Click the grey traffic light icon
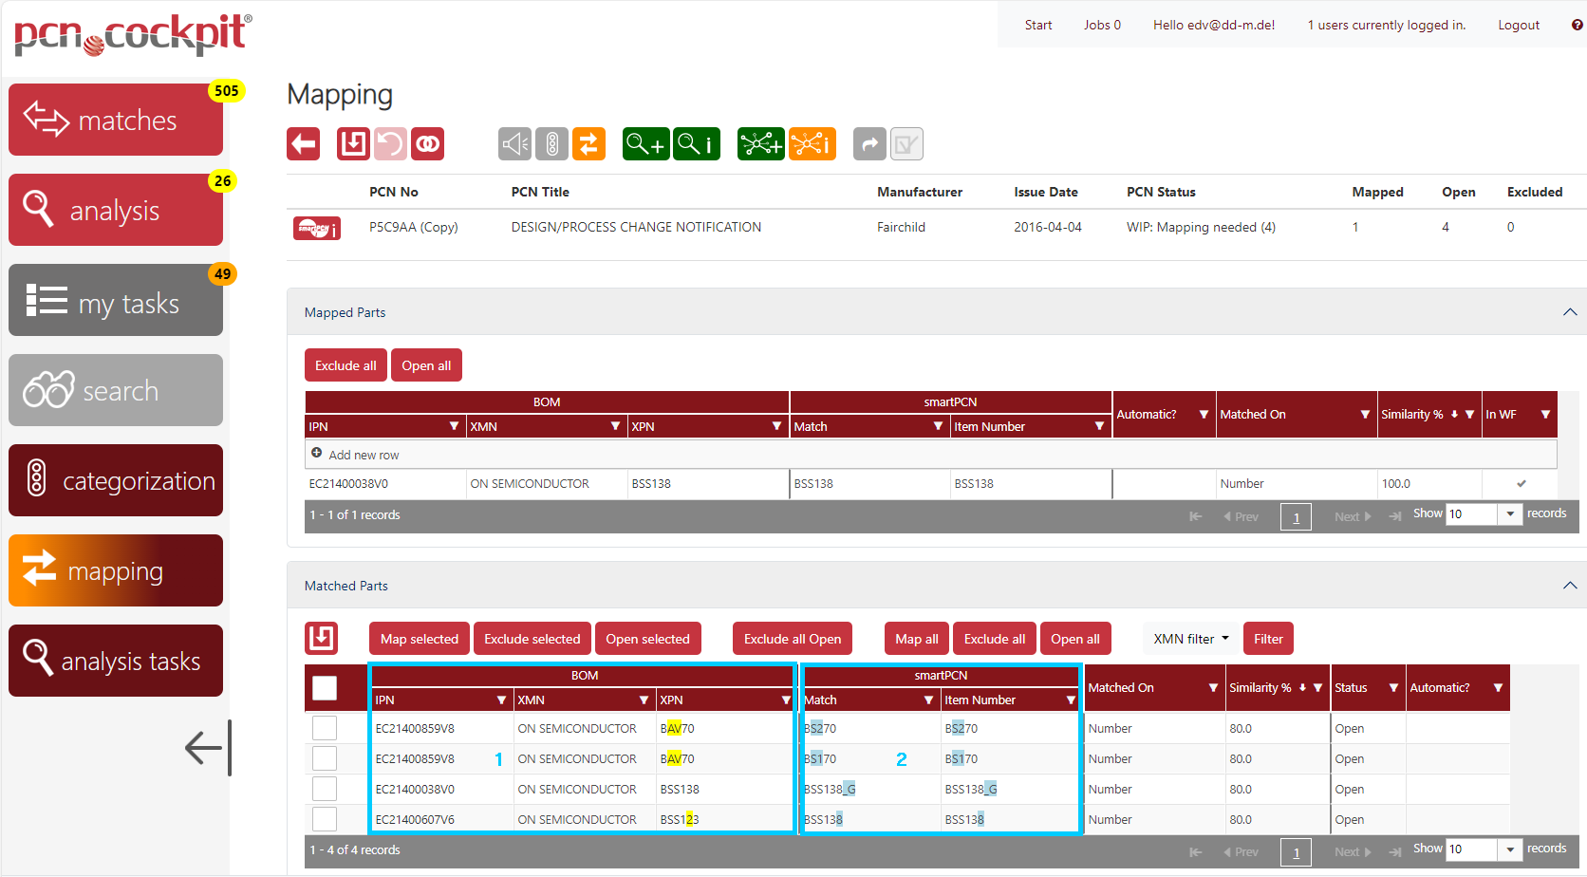 [551, 144]
